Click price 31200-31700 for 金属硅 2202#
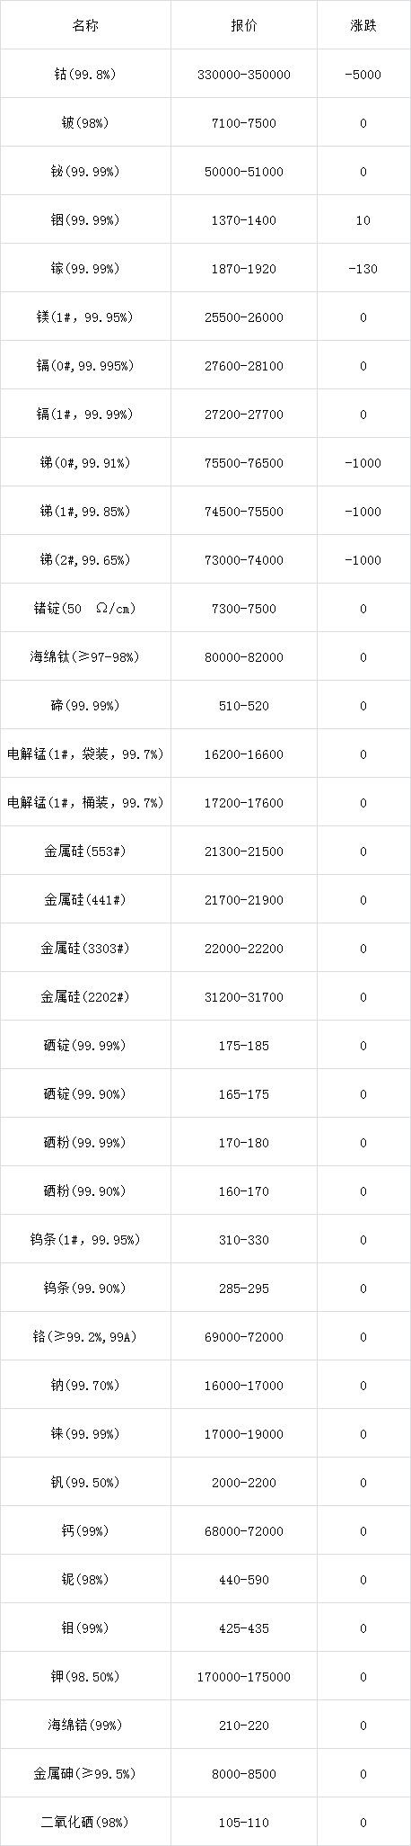The height and width of the screenshot is (1846, 411). point(243,997)
